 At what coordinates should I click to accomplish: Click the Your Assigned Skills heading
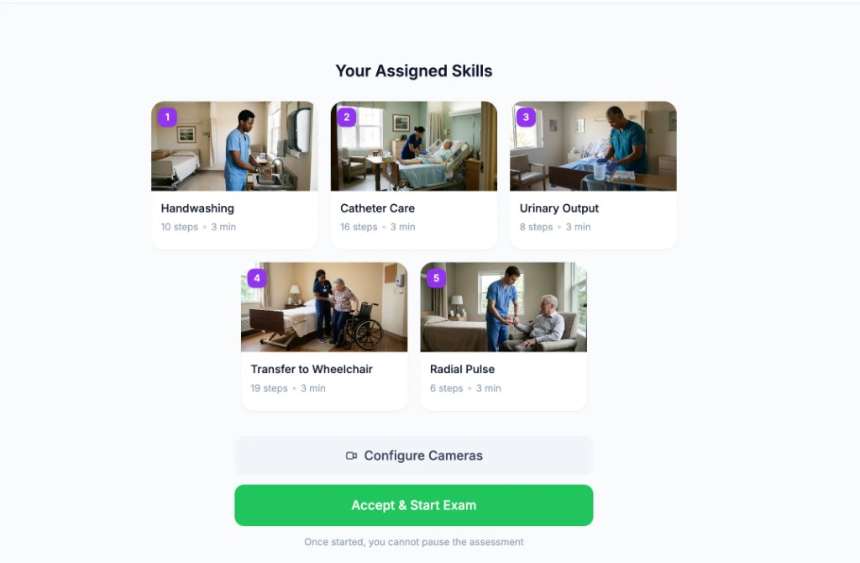[x=413, y=71]
